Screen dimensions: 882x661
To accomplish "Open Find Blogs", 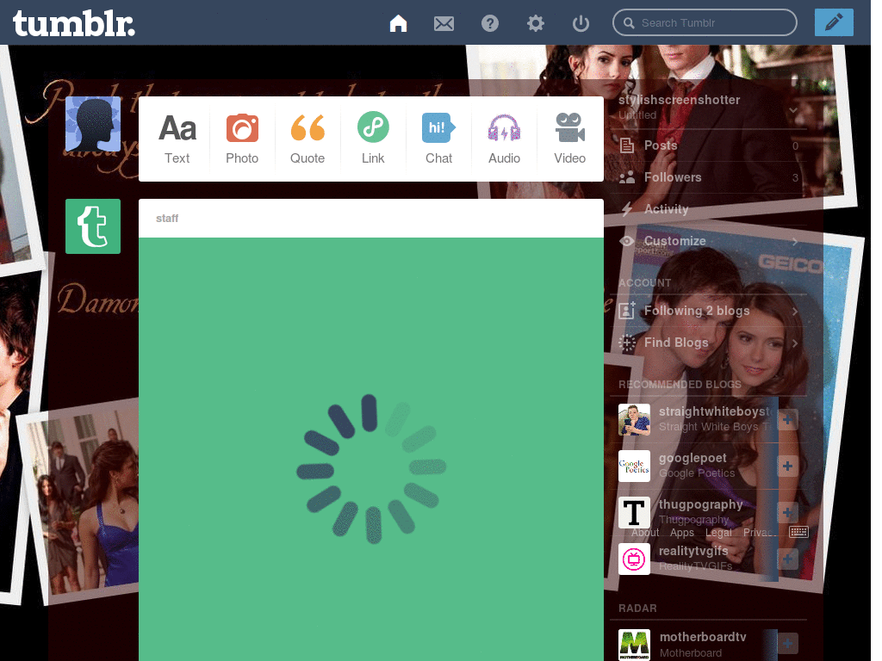I will pos(709,343).
